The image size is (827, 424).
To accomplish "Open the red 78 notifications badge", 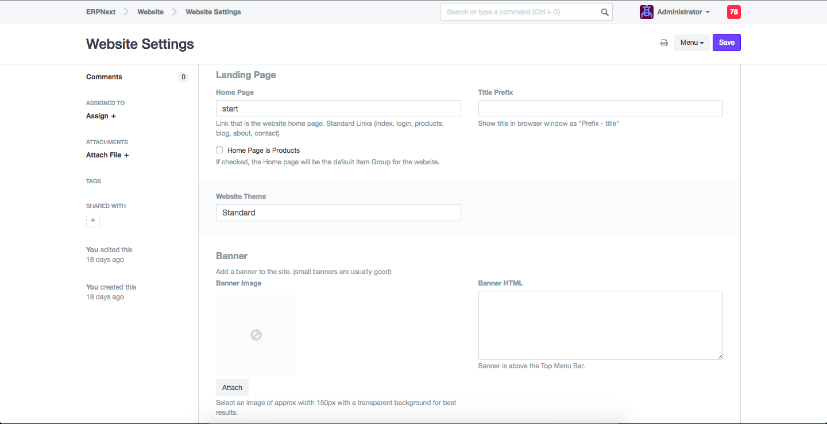I will click(x=733, y=12).
